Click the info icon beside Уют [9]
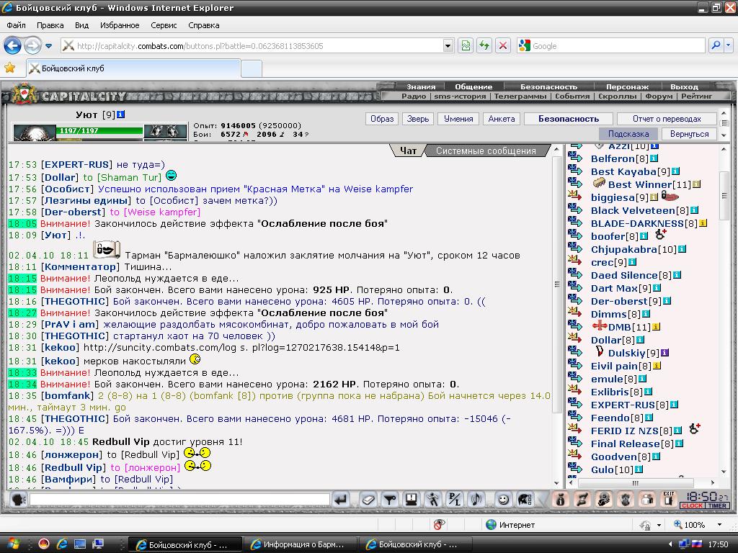 120,114
